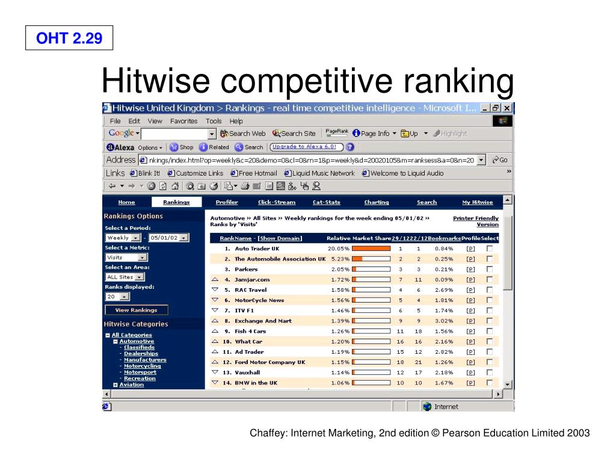The width and height of the screenshot is (616, 462).
Task: Open the Blink It! links bar shortcut
Action: click(x=144, y=173)
